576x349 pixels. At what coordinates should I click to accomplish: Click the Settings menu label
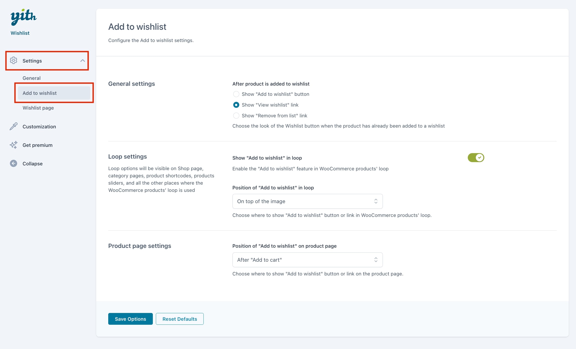(x=32, y=61)
